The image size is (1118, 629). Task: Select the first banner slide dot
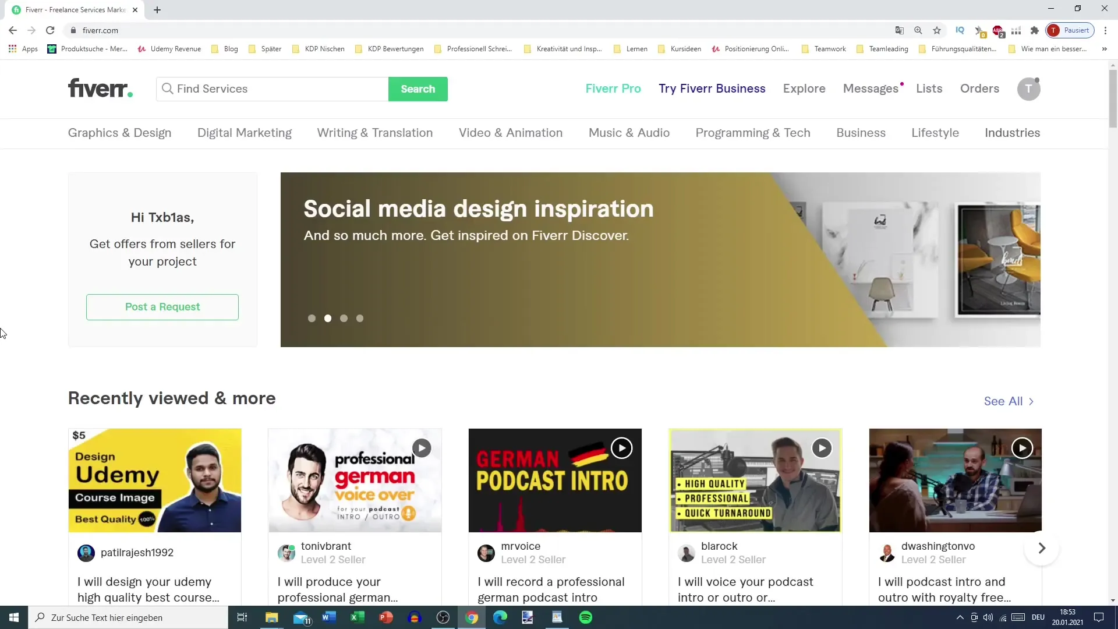(312, 319)
